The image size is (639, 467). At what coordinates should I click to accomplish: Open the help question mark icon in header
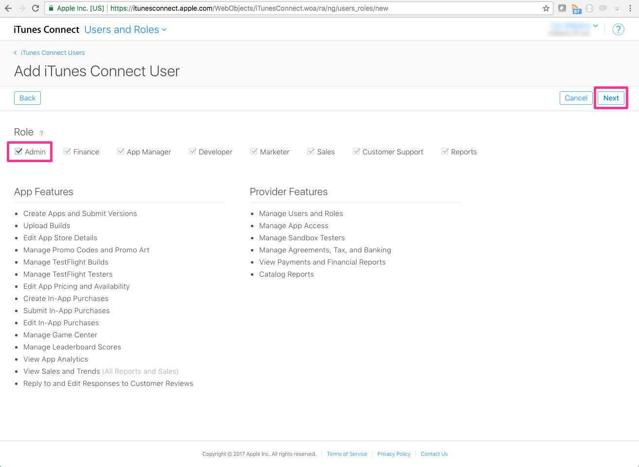(618, 30)
